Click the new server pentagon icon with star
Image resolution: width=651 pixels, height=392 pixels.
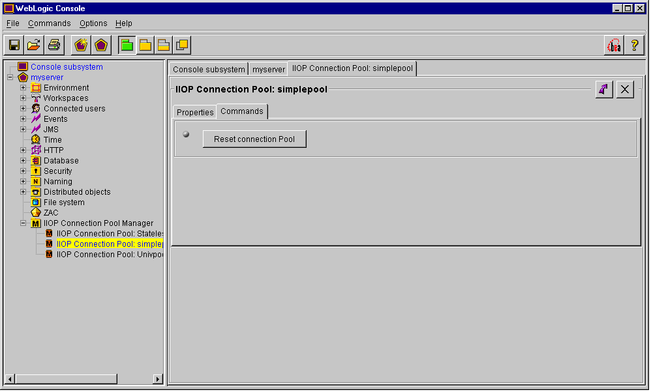81,45
